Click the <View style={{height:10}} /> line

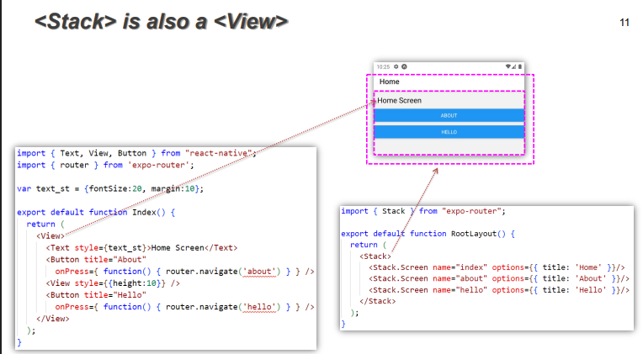(x=113, y=283)
